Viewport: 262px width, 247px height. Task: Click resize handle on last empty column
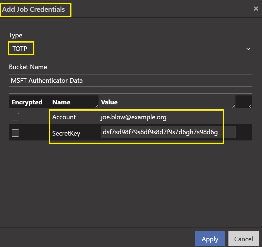tap(250, 106)
